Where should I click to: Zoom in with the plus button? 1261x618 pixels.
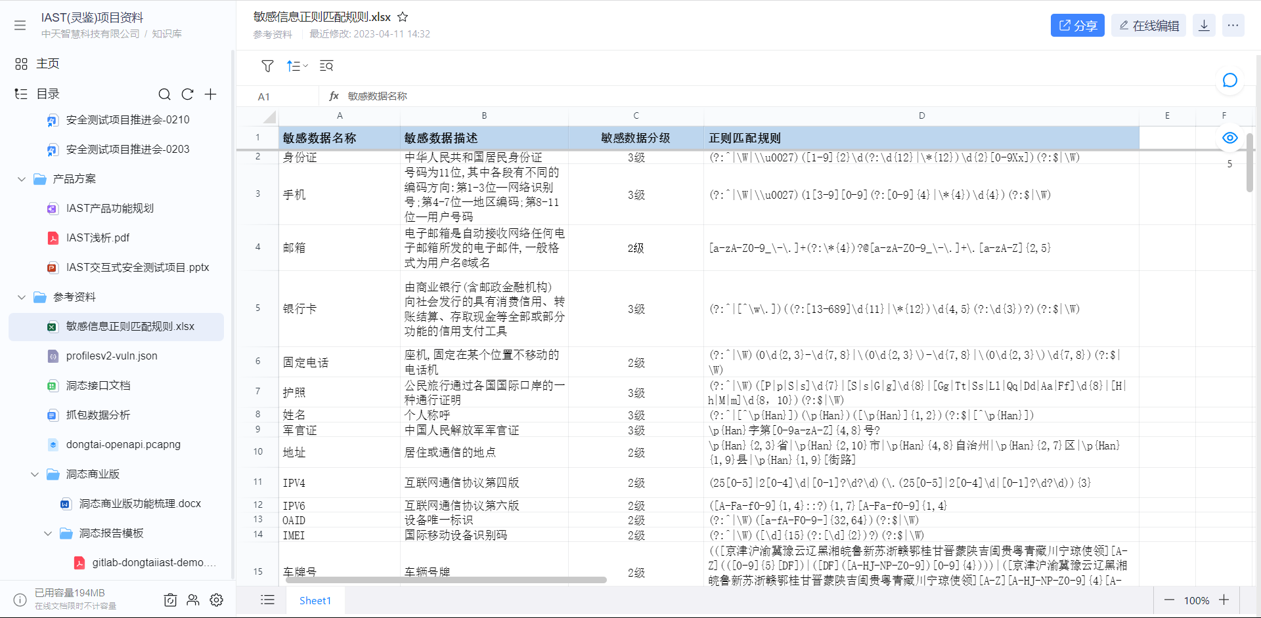pos(1224,600)
